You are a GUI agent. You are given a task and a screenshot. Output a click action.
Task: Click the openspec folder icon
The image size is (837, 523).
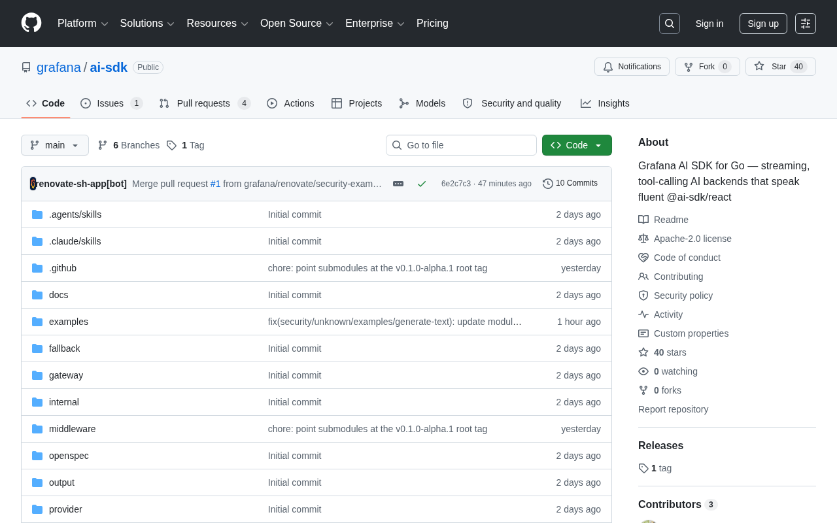37,456
